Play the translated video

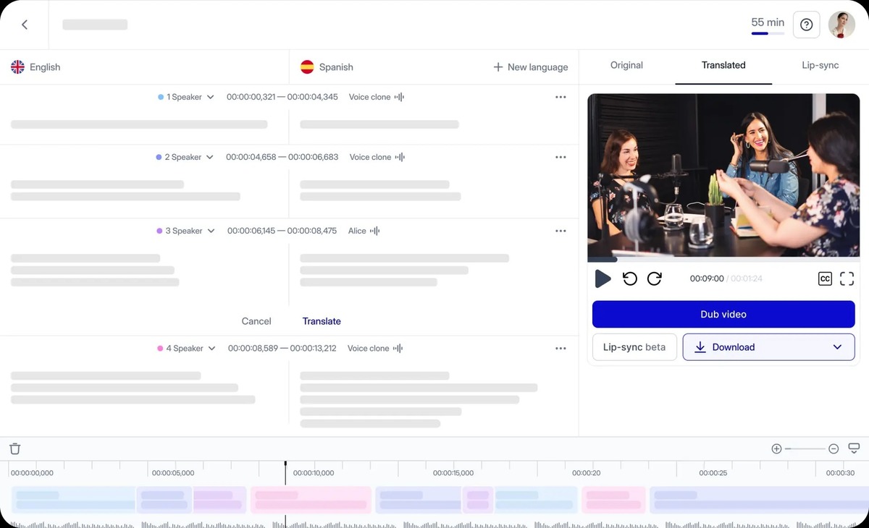603,278
